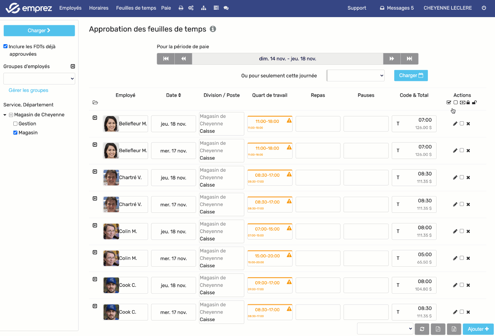Click the Ajouter button
Viewport: 495px width, 336px height.
(478, 329)
